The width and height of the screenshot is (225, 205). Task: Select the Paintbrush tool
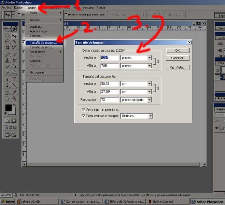click(14, 55)
